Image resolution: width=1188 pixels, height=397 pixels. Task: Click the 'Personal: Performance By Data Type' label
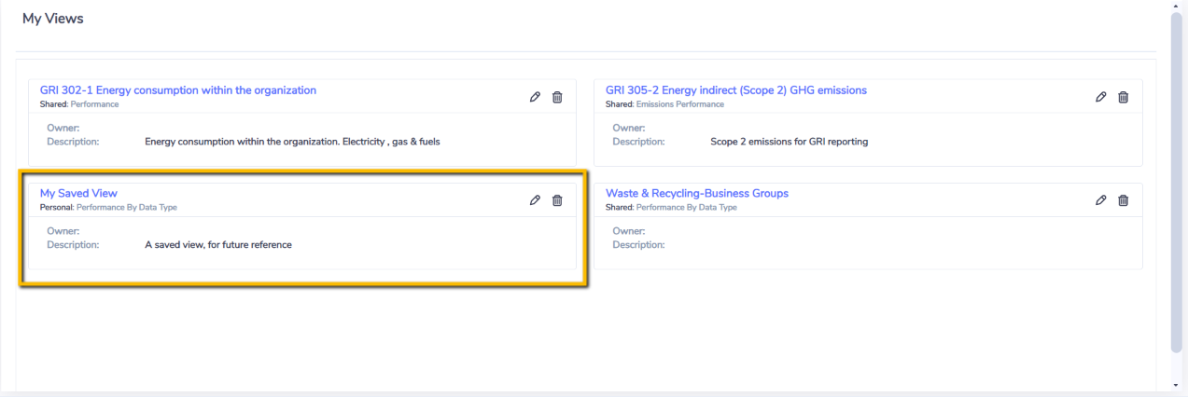click(x=108, y=207)
